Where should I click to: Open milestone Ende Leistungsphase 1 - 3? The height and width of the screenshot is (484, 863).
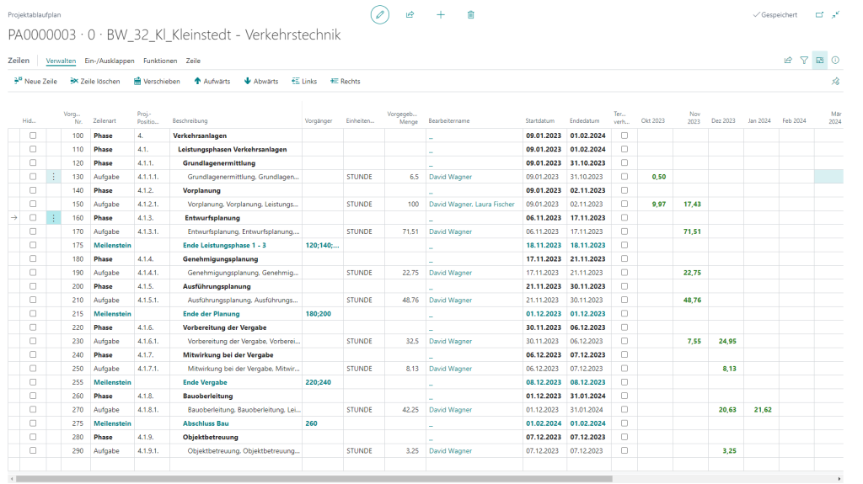[x=224, y=245]
